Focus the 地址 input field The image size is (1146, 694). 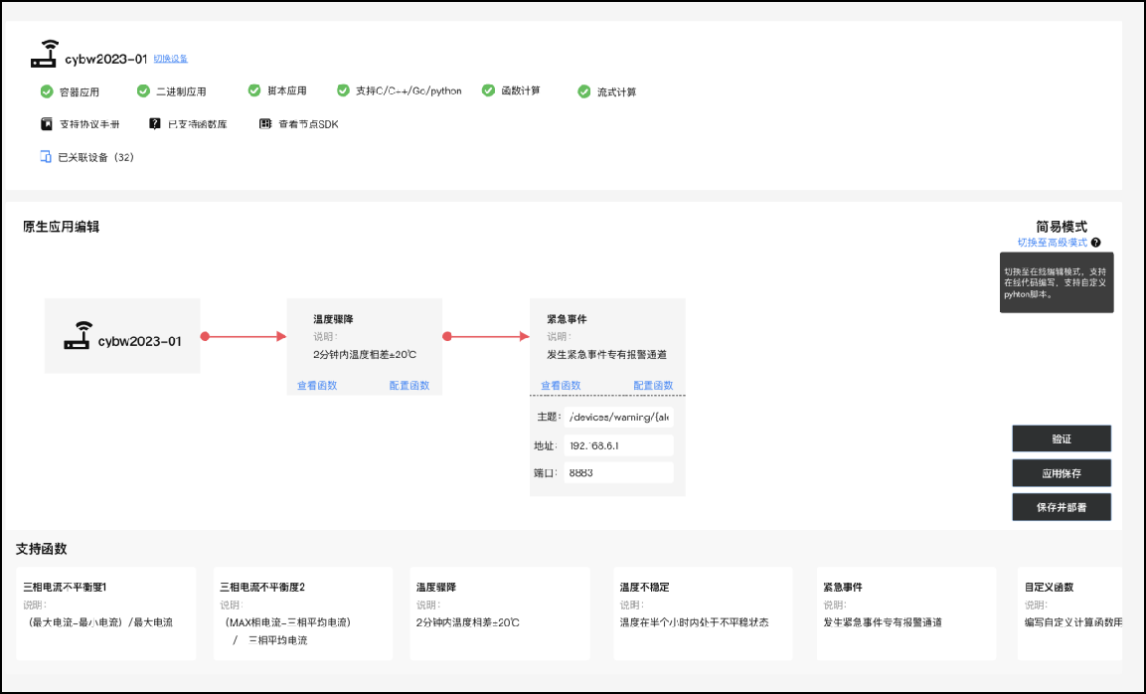point(618,445)
